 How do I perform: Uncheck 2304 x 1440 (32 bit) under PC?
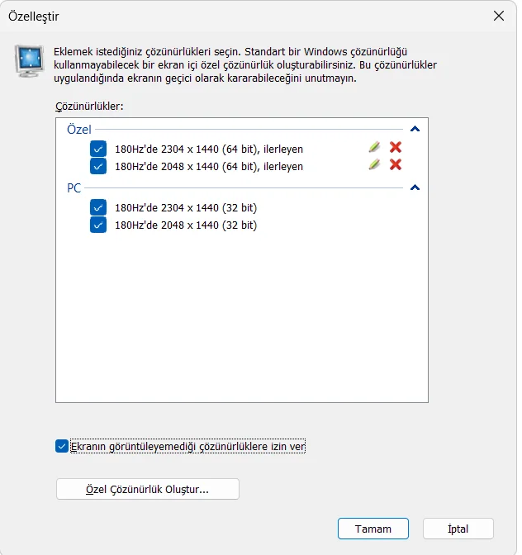98,207
